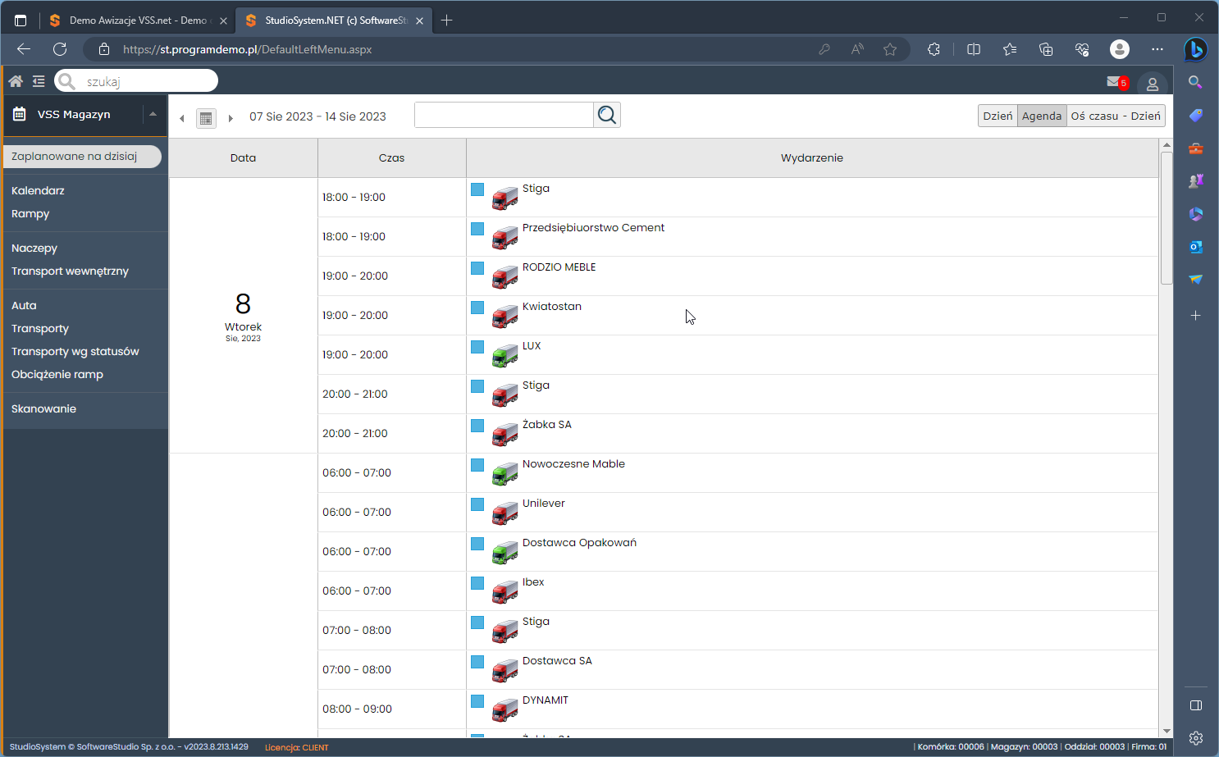Image resolution: width=1219 pixels, height=757 pixels.
Task: Open the messages envelope with notifications
Action: 1114,82
